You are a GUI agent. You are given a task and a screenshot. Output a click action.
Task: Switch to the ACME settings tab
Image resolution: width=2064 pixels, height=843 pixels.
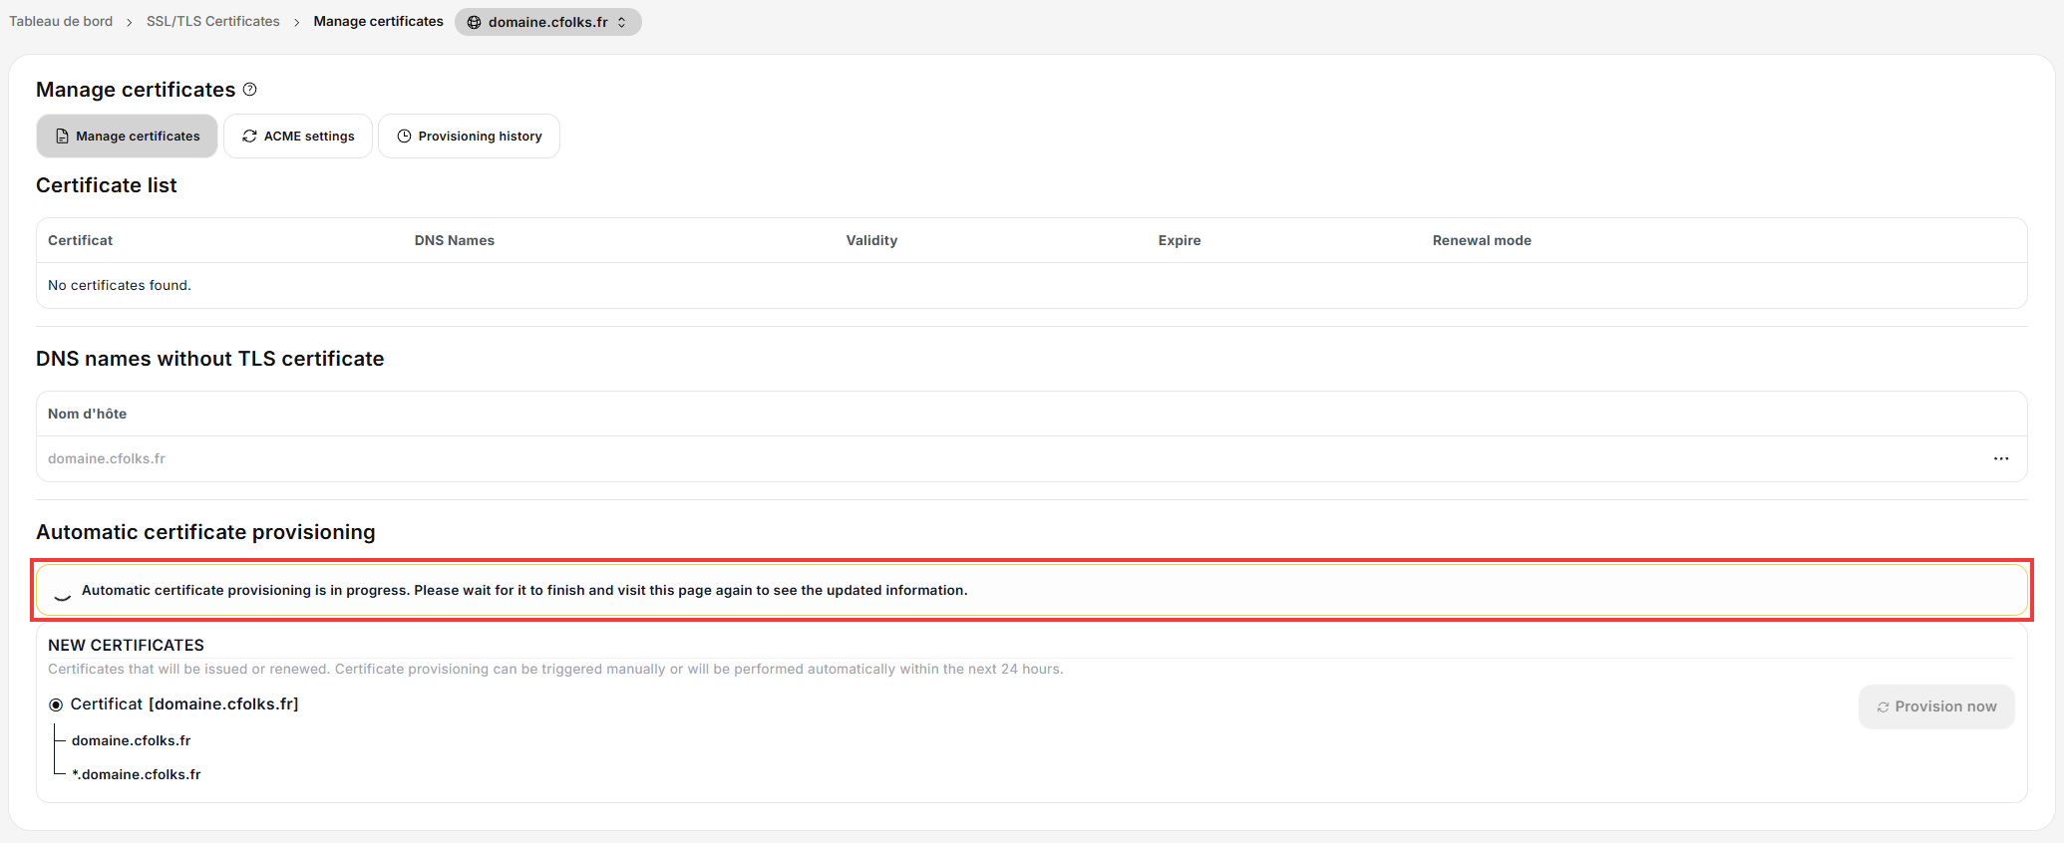pyautogui.click(x=298, y=137)
